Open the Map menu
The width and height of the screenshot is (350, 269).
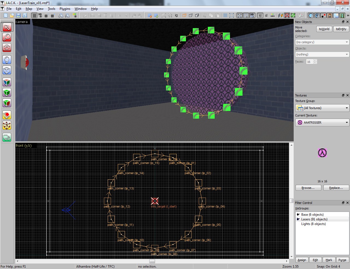tap(29, 9)
